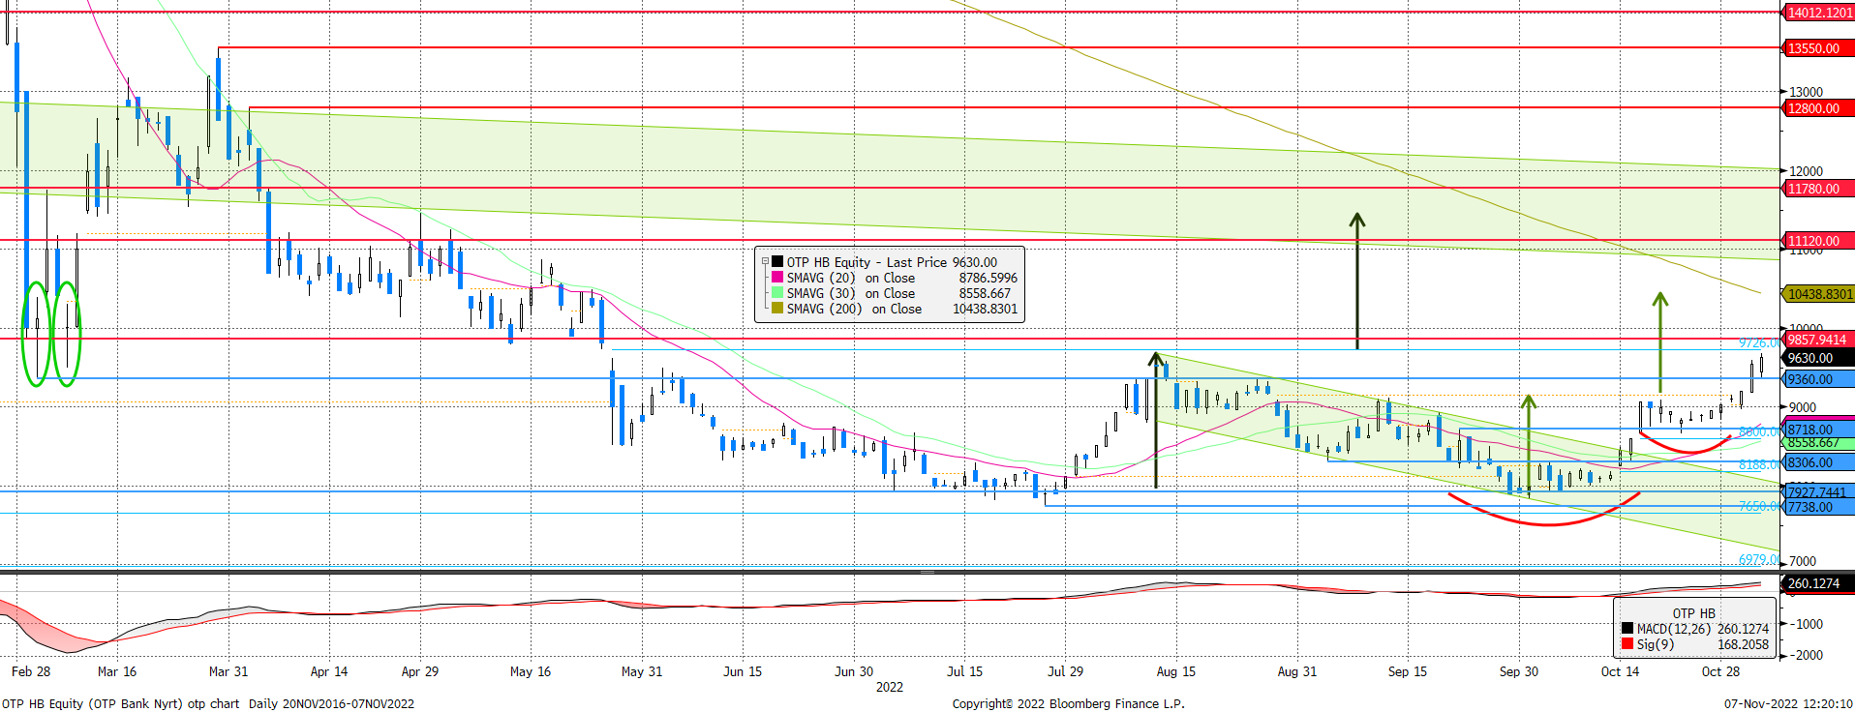Viewport: 1855px width, 712px height.
Task: Click the -2000 tick on the MACD axis
Action: point(1805,655)
